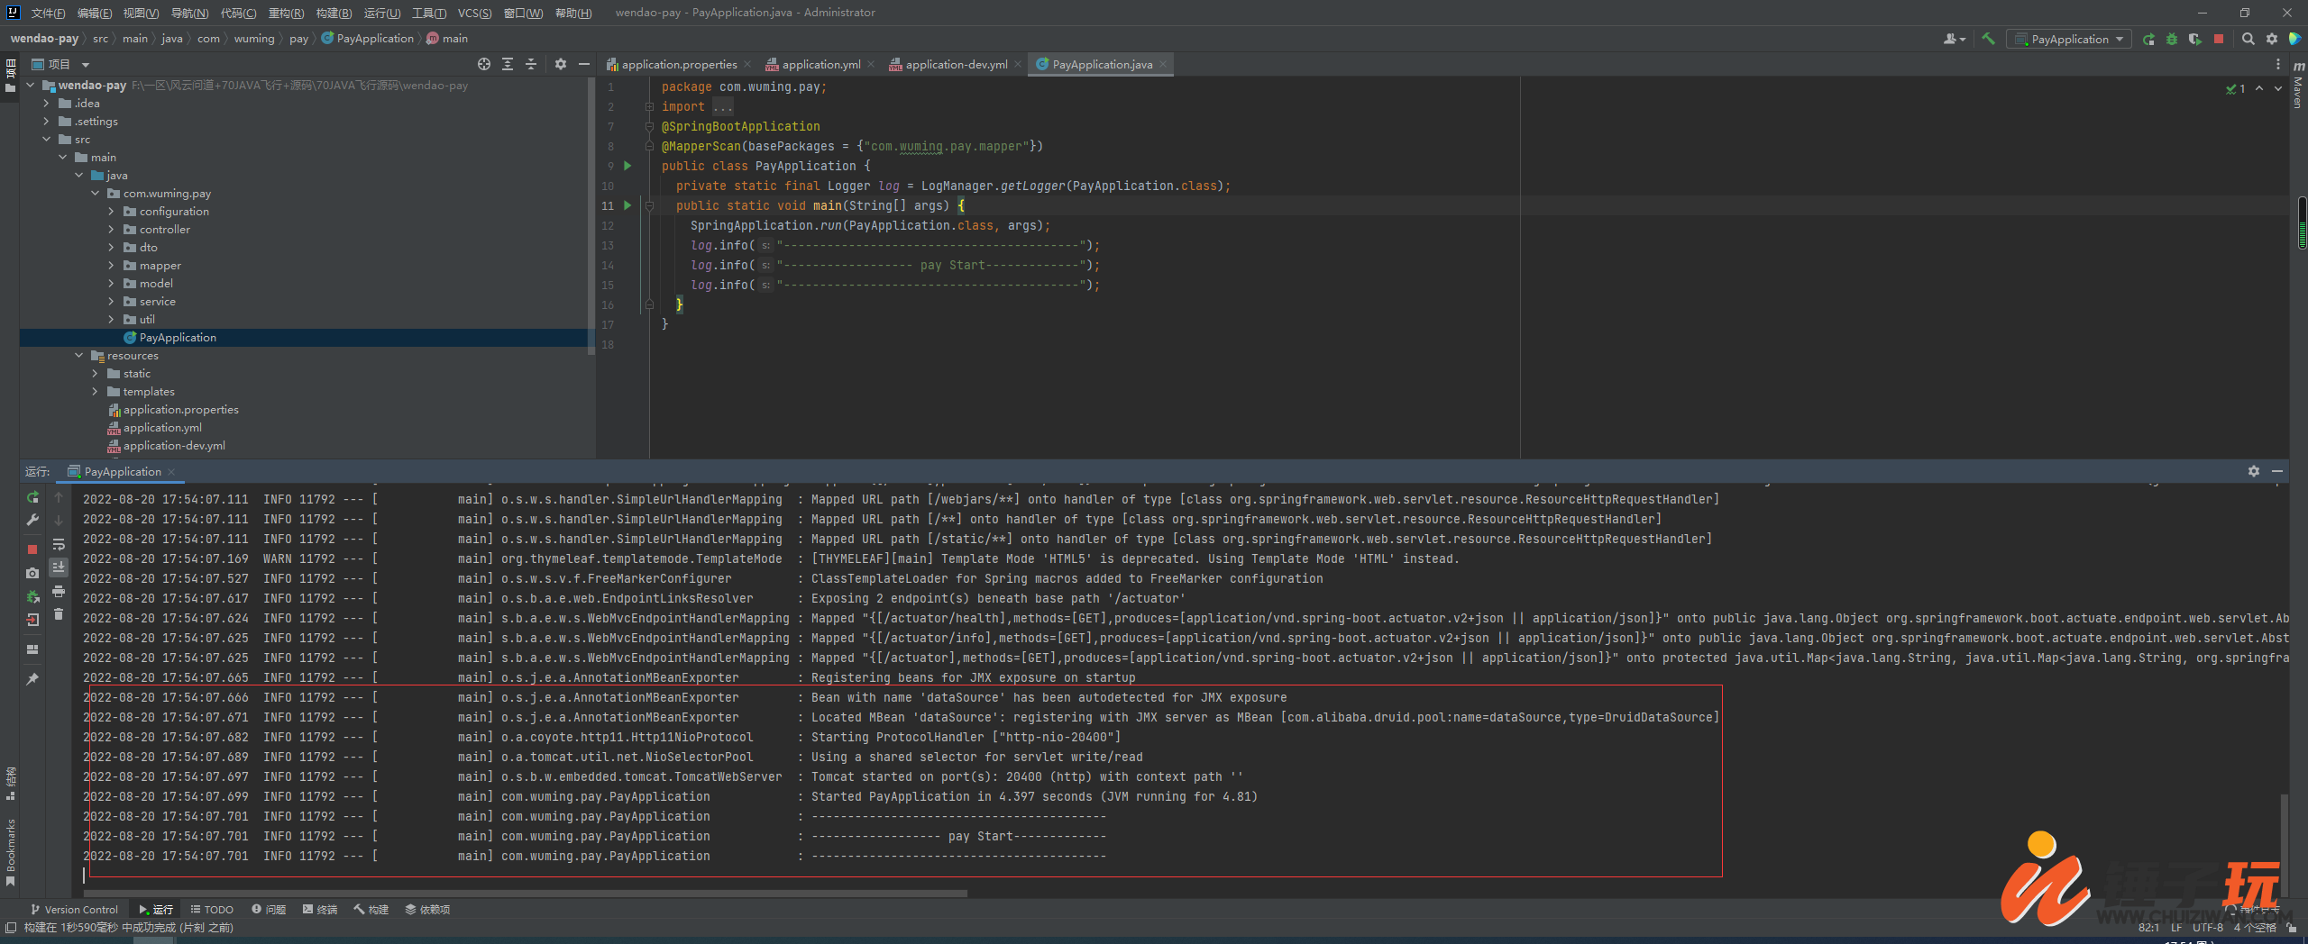Start debugging with the green bug icon
2308x944 pixels.
2172,39
